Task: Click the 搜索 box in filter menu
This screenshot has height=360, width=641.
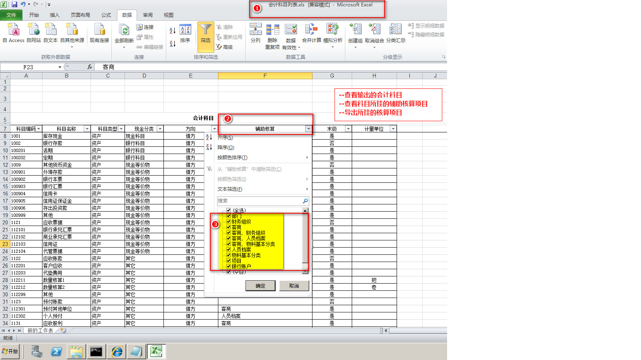Action: tap(259, 201)
